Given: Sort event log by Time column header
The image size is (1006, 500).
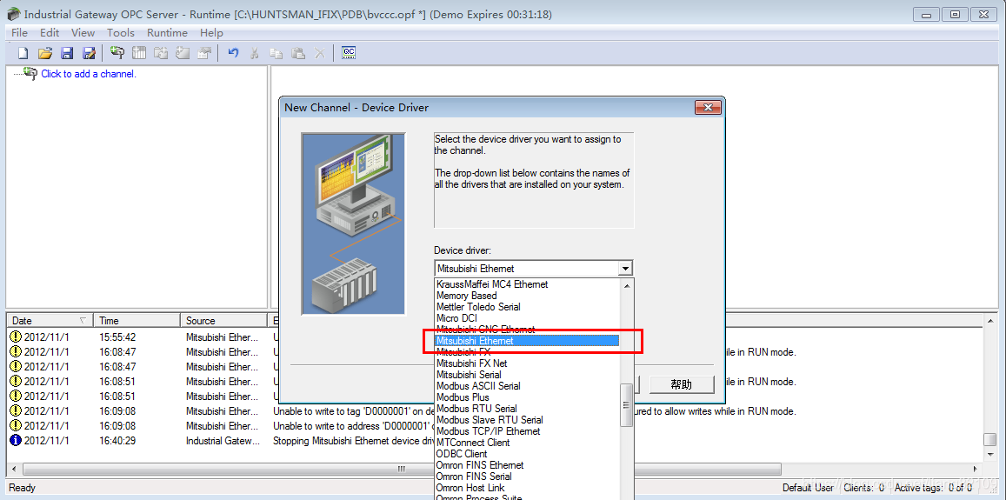Looking at the screenshot, I should [x=137, y=320].
